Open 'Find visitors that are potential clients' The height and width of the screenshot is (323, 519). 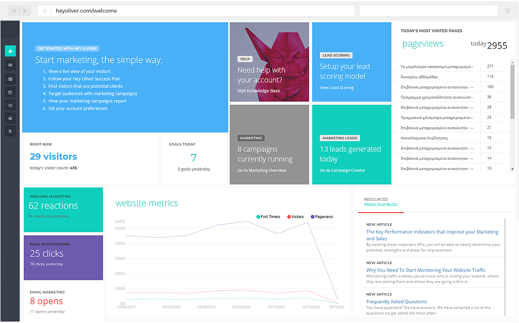(x=86, y=86)
